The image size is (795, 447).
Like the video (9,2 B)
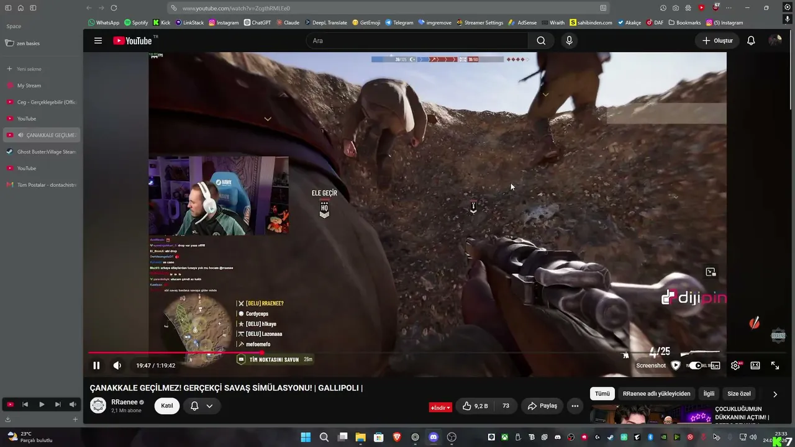(x=475, y=406)
